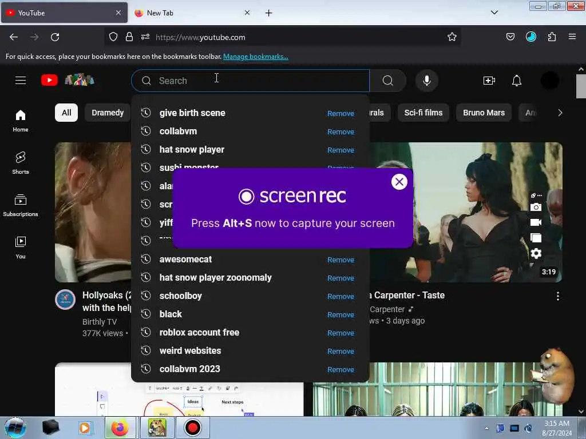Click into the YouTube Search field
This screenshot has width=586, height=439.
click(x=251, y=81)
